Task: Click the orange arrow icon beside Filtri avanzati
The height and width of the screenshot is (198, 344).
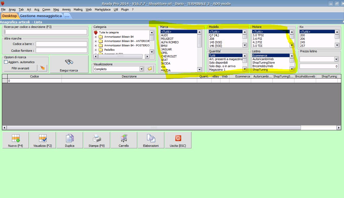Action: point(42,68)
